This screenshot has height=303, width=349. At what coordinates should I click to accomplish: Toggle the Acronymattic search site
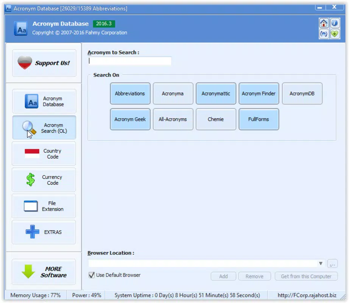[x=216, y=94]
